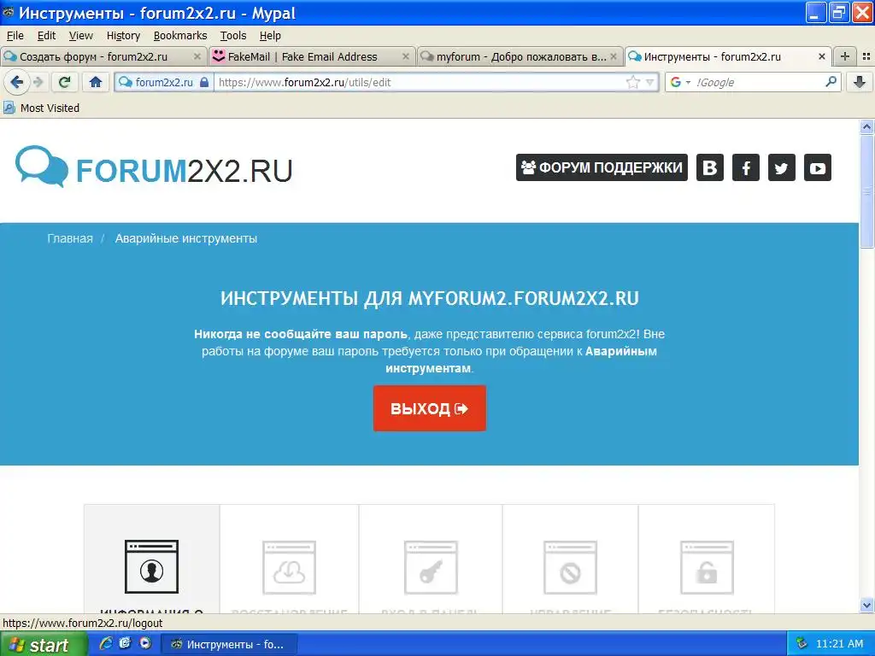Screen dimensions: 875x656
Task: Reload the page with the refresh icon
Action: (x=65, y=83)
